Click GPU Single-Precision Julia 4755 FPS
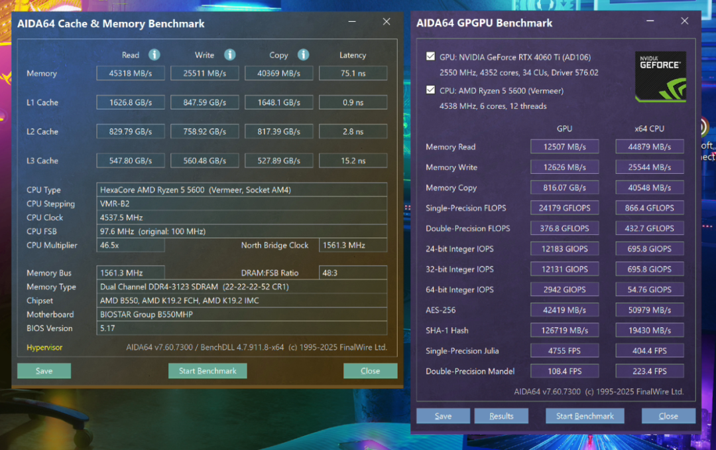Image resolution: width=716 pixels, height=450 pixels. tap(564, 350)
